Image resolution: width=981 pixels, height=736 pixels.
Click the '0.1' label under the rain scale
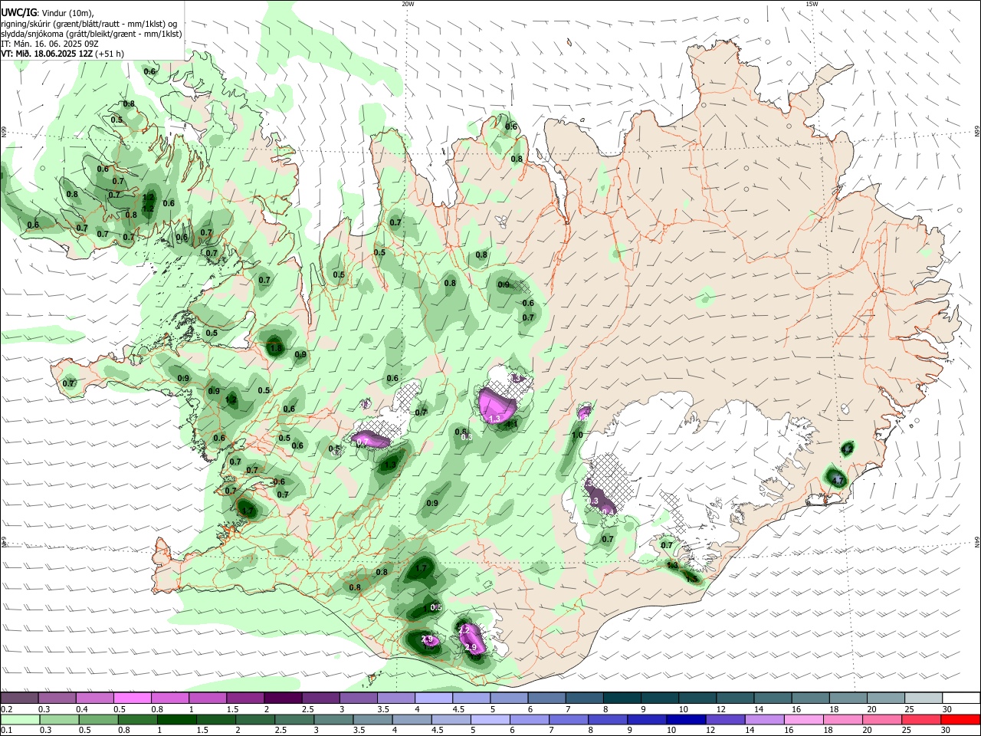[5, 730]
